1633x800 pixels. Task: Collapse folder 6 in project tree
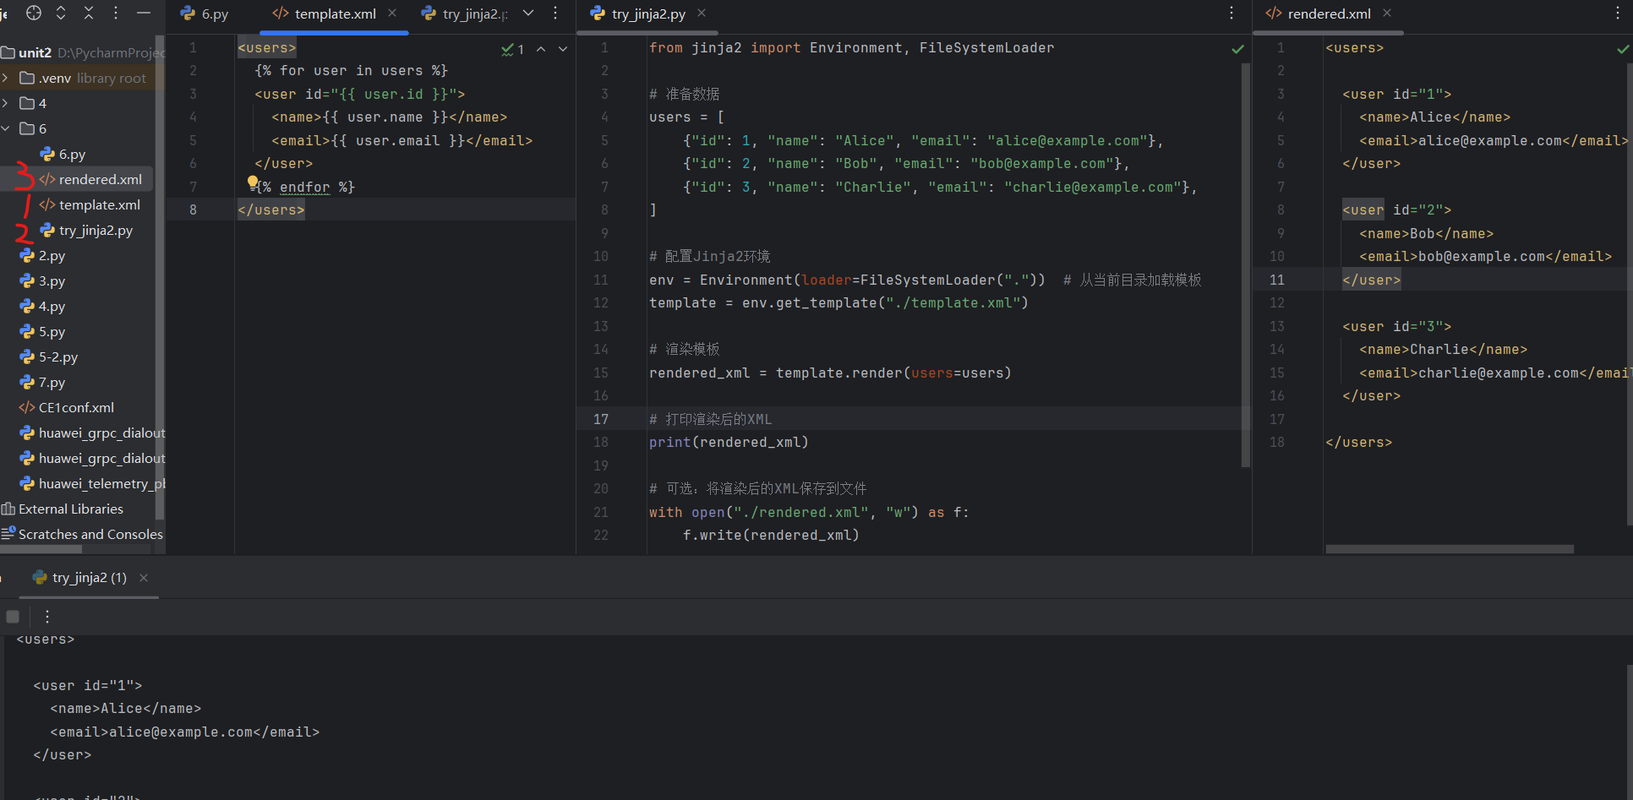[x=6, y=128]
